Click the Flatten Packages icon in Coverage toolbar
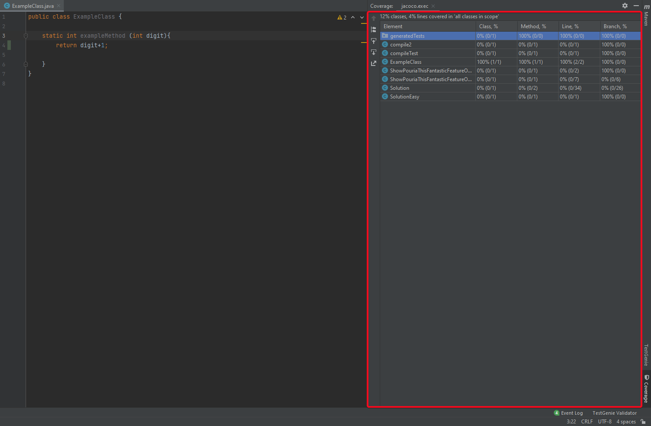Viewport: 651px width, 426px height. coord(374,29)
